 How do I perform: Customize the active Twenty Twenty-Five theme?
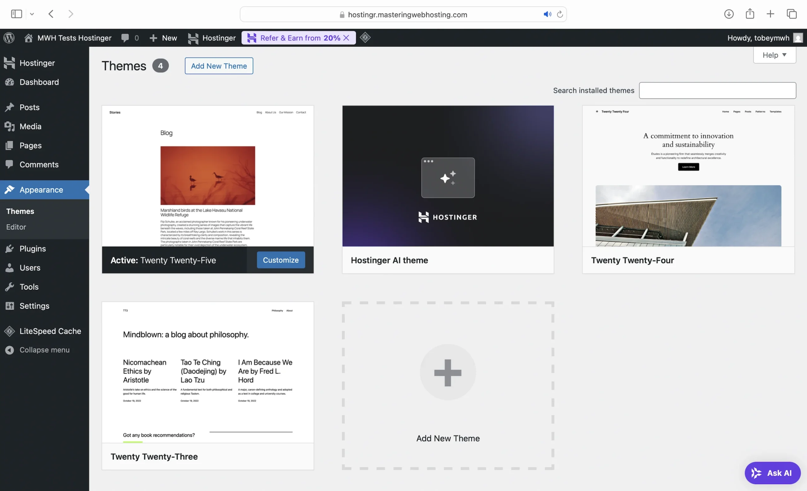tap(281, 260)
